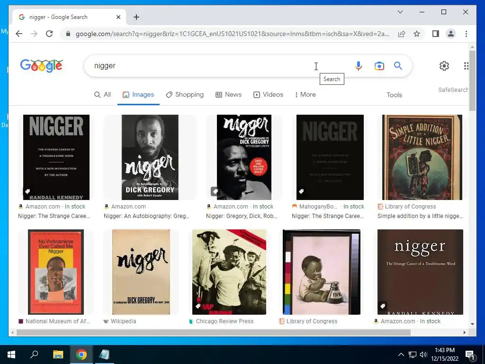485x364 pixels.
Task: Switch to the Shopping tab
Action: [x=185, y=94]
